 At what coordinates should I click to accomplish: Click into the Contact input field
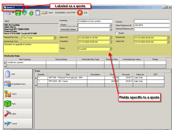pos(152,21)
